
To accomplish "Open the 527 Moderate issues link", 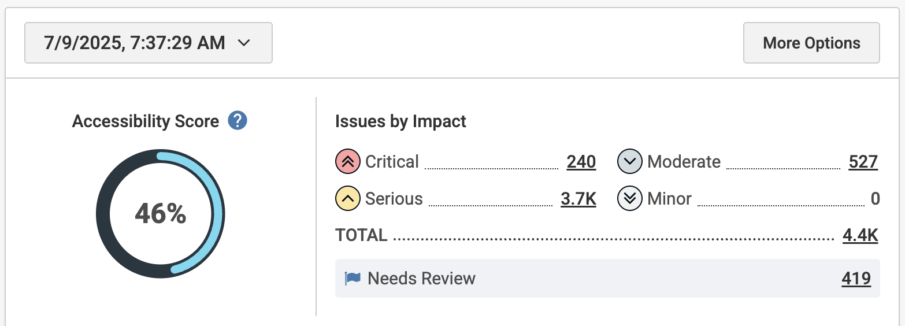I will point(863,162).
